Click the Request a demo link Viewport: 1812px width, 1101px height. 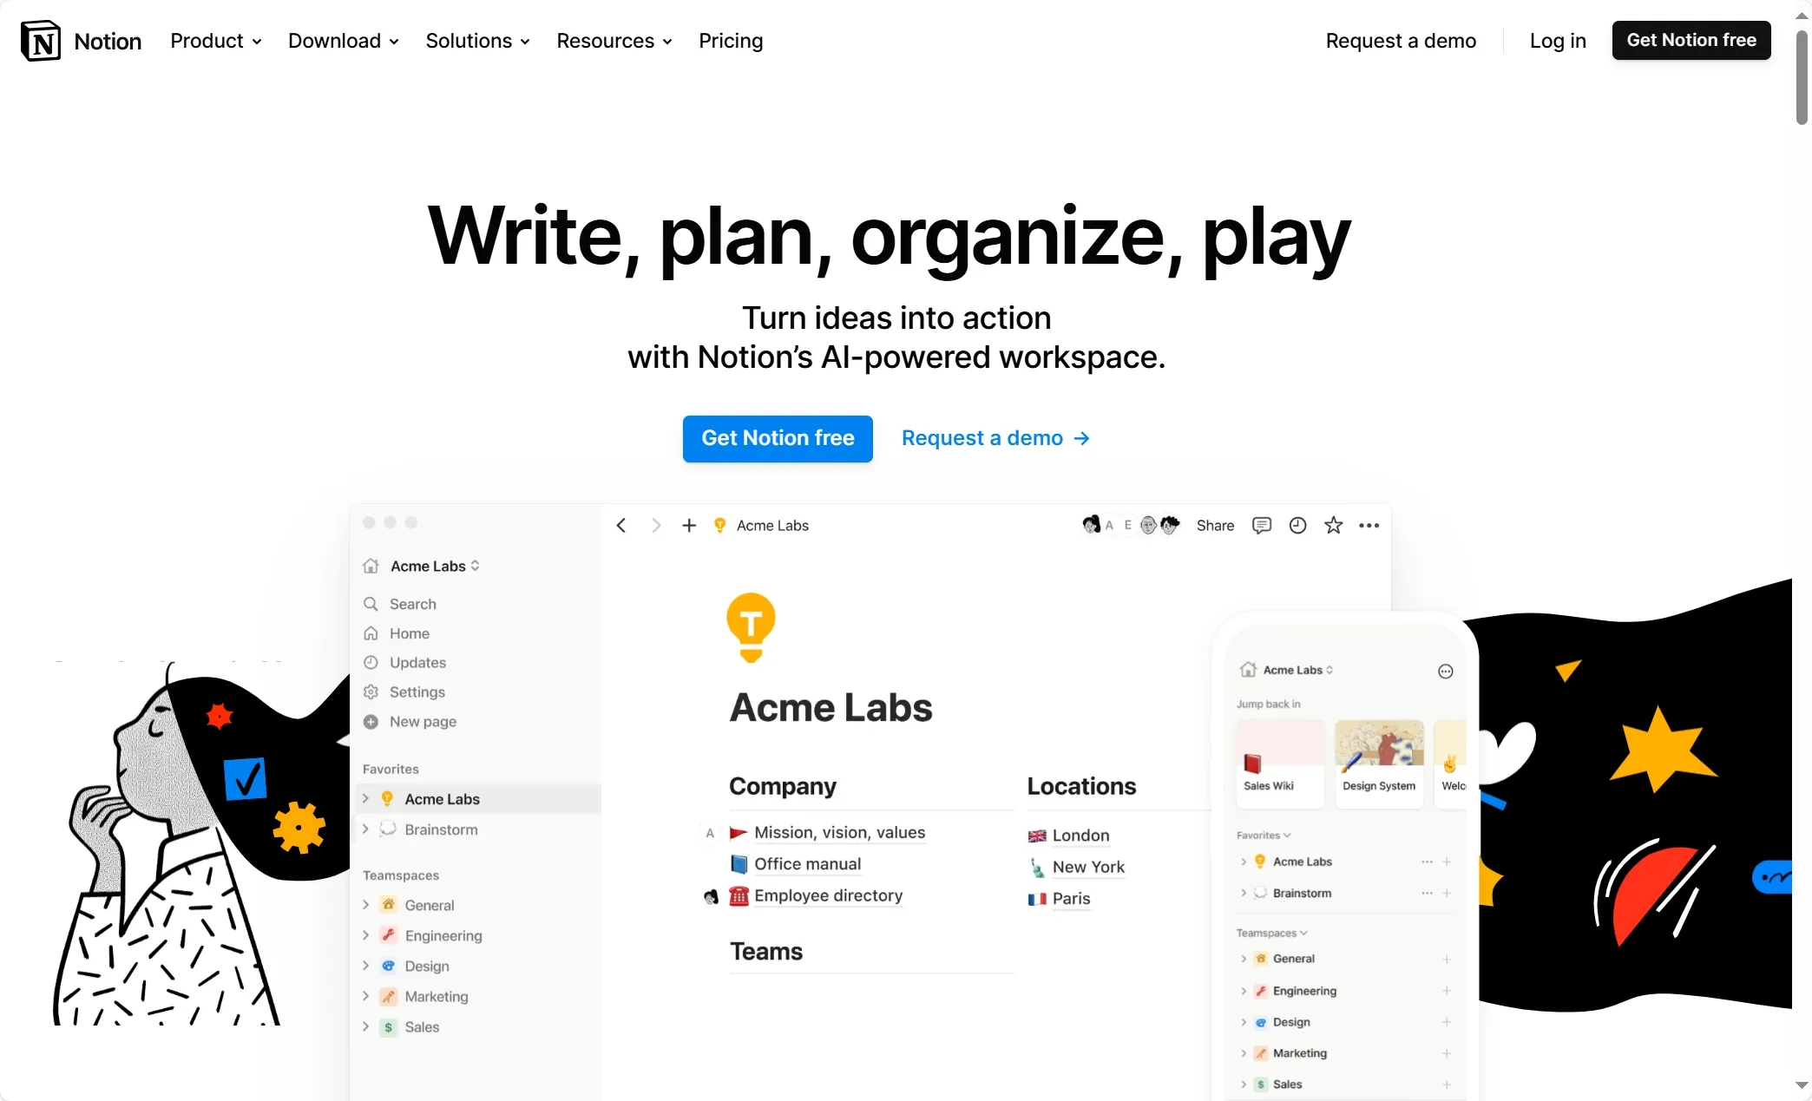[x=996, y=437]
